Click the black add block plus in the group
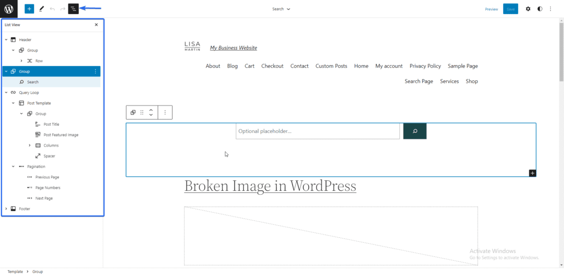 [x=533, y=173]
